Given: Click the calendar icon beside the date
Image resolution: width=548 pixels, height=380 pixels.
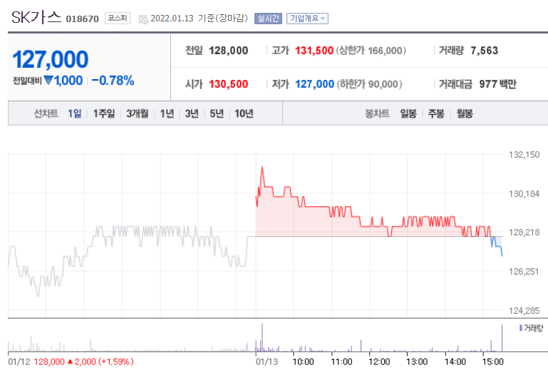Looking at the screenshot, I should coord(143,19).
